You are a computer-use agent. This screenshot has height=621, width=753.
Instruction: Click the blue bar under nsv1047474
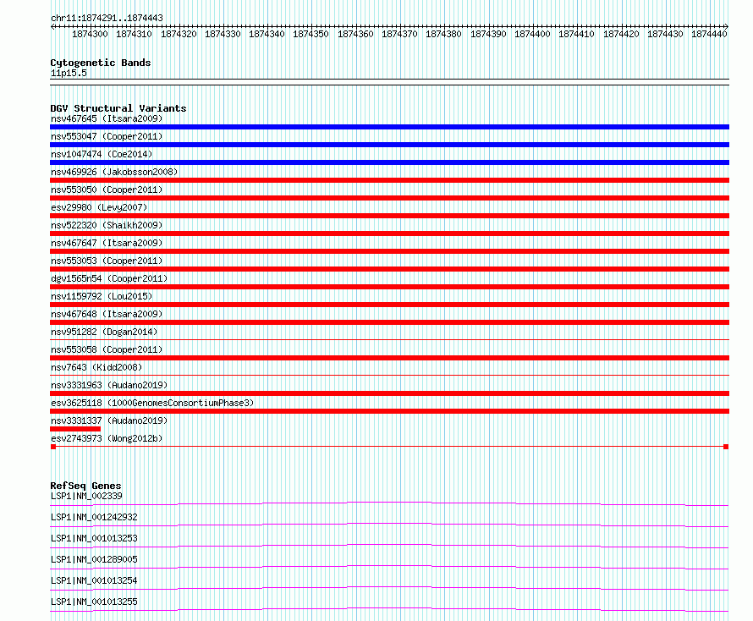tap(389, 162)
